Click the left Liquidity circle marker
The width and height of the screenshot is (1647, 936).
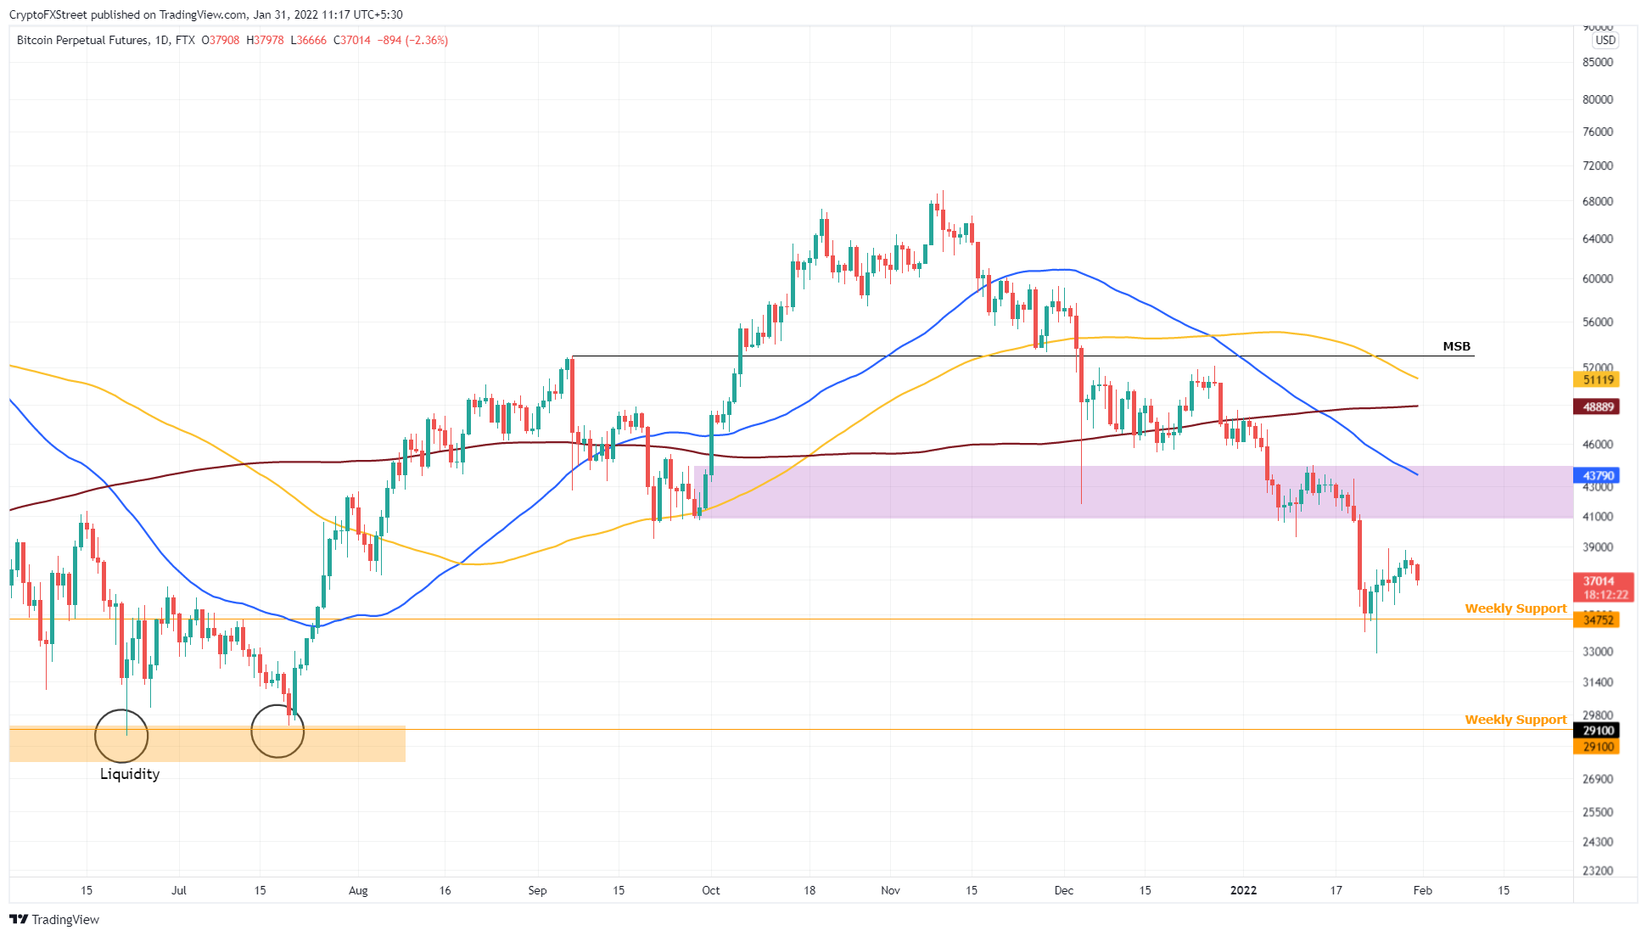(x=121, y=736)
